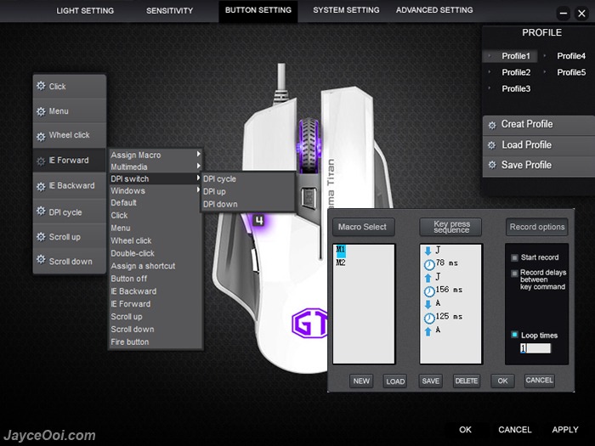This screenshot has width=595, height=446.
Task: Click the Key press sequence header
Action: [x=450, y=227]
